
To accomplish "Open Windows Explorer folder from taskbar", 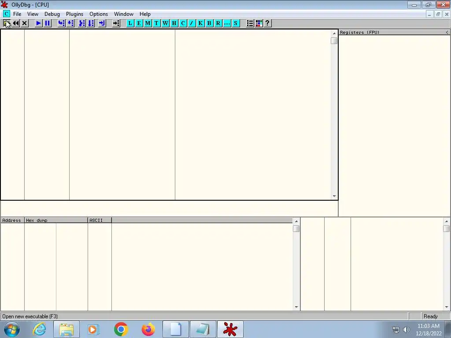I will (67, 329).
